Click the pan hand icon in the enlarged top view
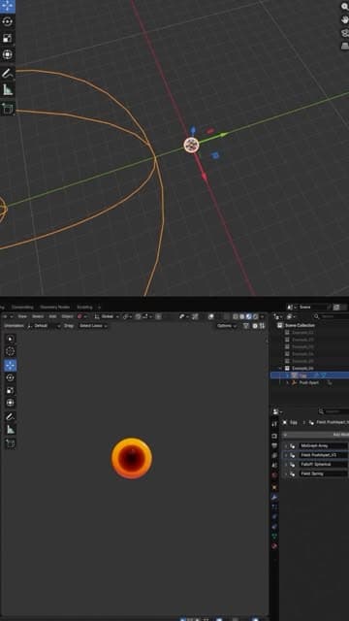349x621 pixels. (345, 19)
